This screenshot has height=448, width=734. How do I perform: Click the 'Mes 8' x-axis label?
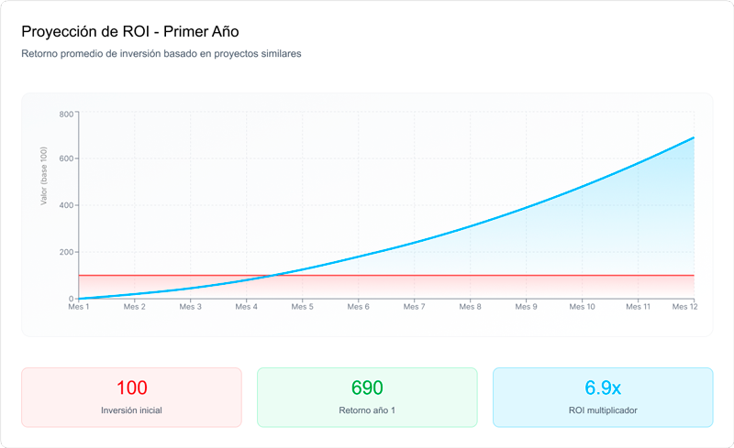[471, 307]
